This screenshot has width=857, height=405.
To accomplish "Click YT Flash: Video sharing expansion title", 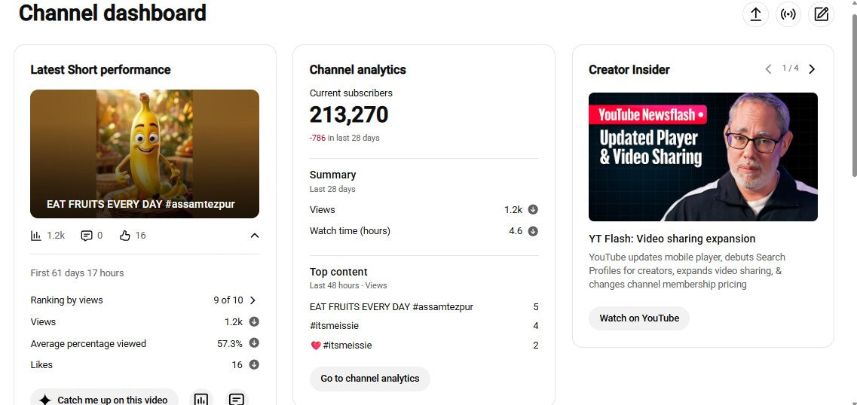I will [x=672, y=239].
